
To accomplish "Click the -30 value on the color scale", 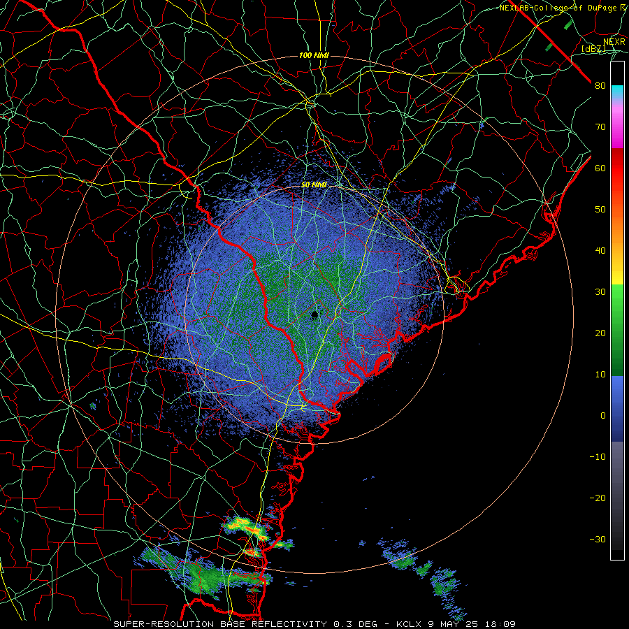I will click(x=598, y=539).
